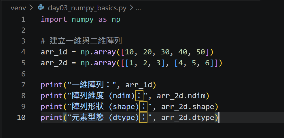Viewport: 284px width, 138px height.
Task: Click 'arr_2d.ndim' on line 8
Action: pos(181,96)
